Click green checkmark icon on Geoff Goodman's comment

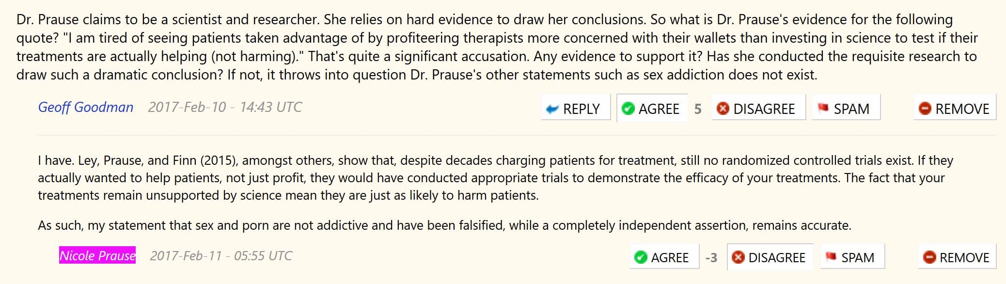coord(628,109)
